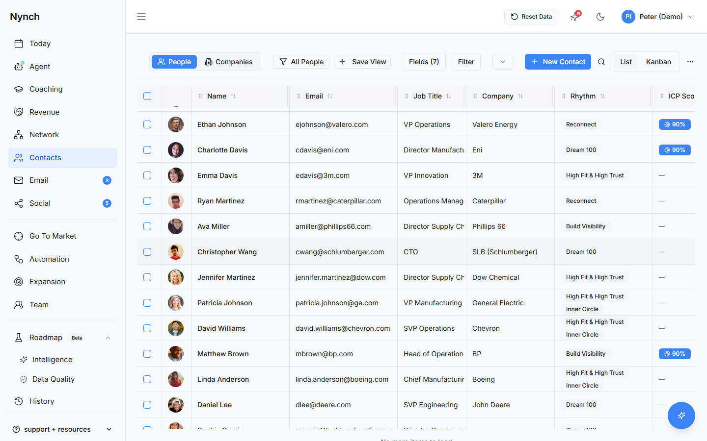Open the Team page
707x441 pixels.
62,305
